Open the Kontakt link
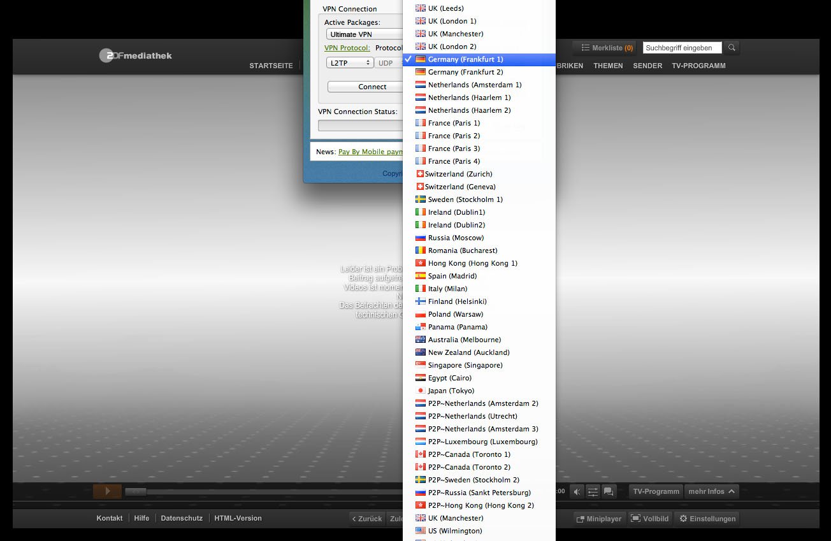The width and height of the screenshot is (831, 541). click(110, 518)
